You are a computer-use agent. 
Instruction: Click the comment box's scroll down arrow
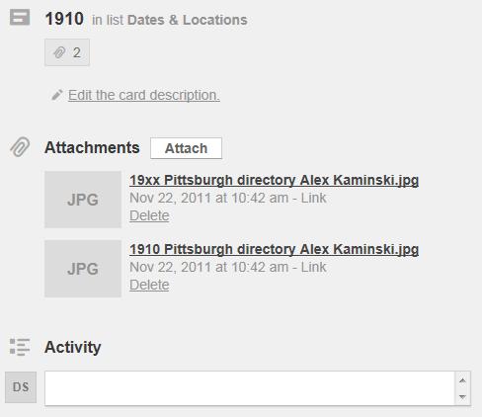point(462,396)
